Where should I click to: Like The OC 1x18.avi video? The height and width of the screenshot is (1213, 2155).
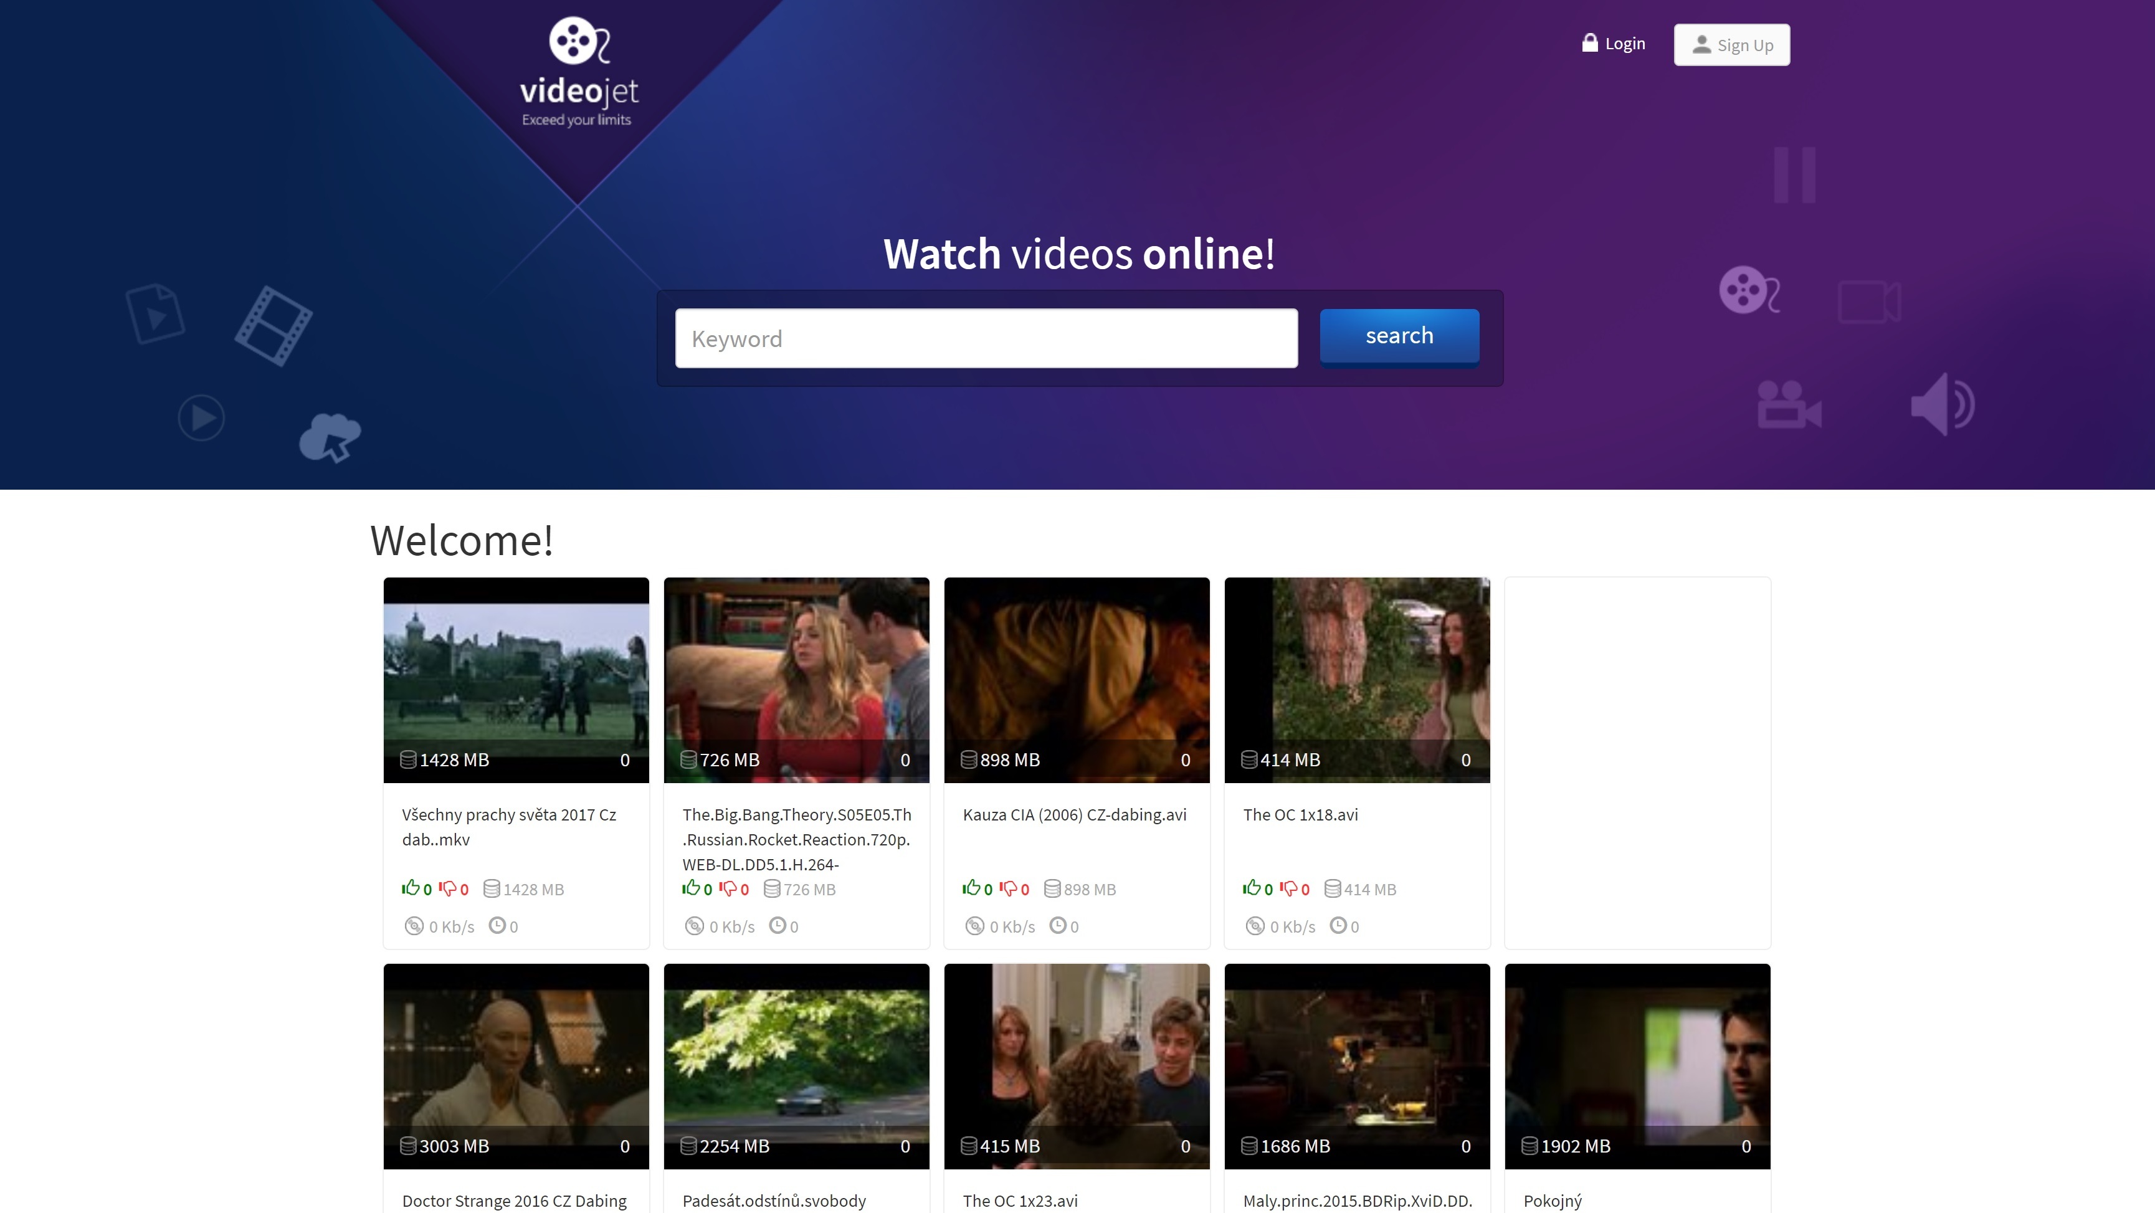(1250, 888)
